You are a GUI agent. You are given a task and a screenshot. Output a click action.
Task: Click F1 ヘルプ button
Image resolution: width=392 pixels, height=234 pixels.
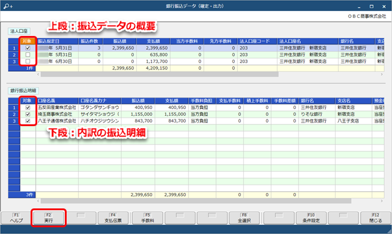(17, 218)
